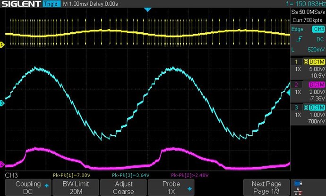Click the magenta channel 2 ground marker
The width and height of the screenshot is (326, 196).
2,164
